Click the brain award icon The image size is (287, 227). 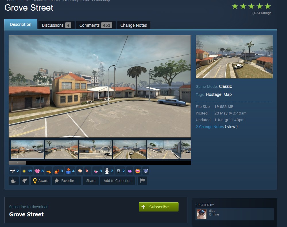(80, 171)
